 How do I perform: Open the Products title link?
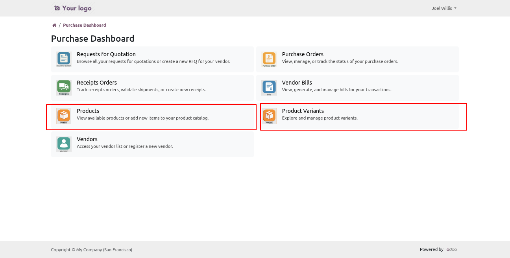pyautogui.click(x=88, y=111)
